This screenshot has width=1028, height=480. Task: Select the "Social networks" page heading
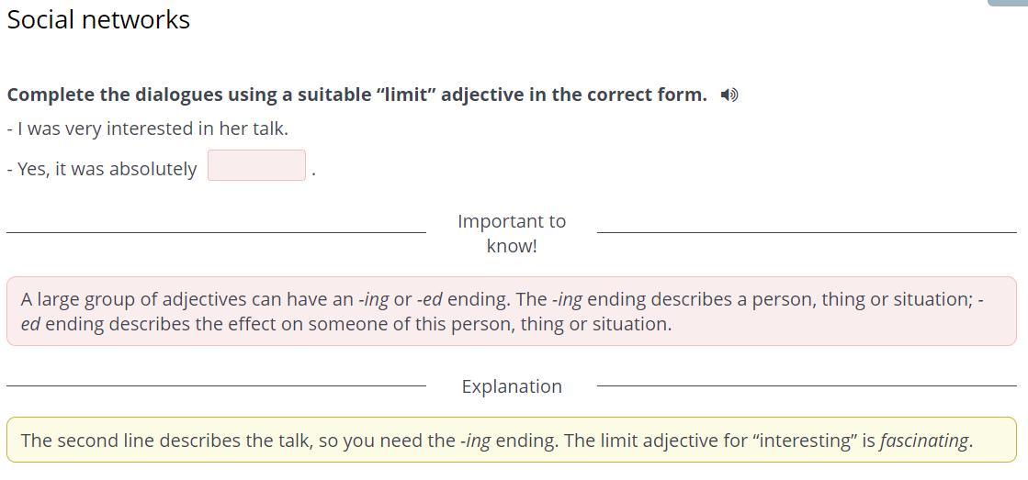click(98, 19)
